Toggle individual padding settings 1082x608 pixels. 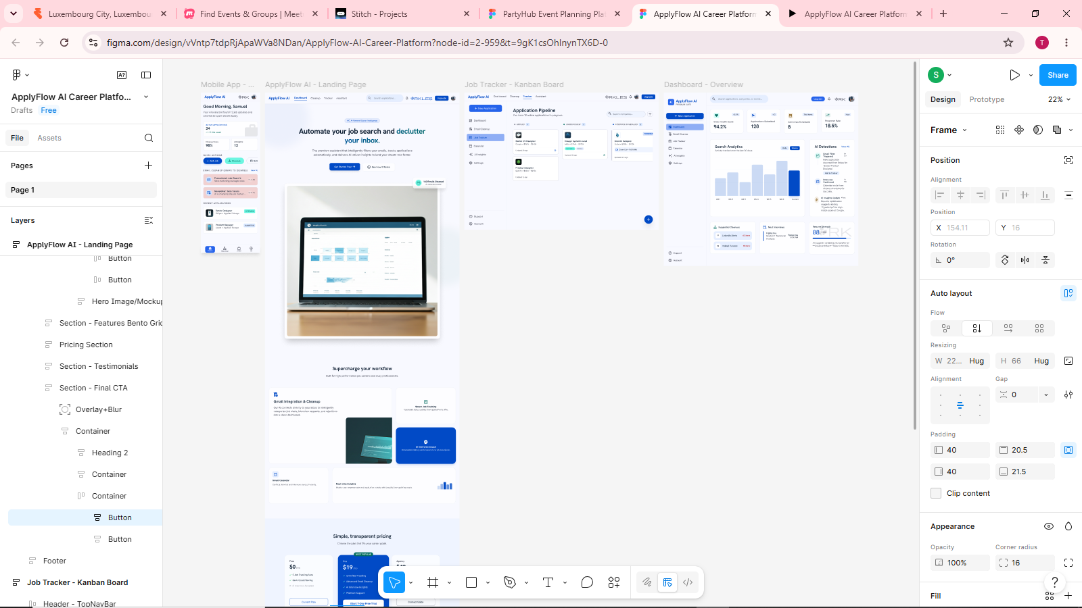1068,450
